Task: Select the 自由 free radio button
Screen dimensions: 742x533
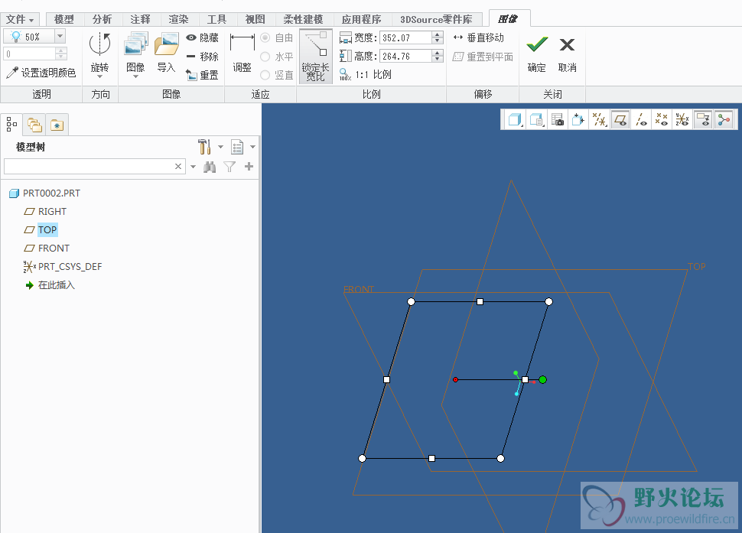Action: coord(265,37)
